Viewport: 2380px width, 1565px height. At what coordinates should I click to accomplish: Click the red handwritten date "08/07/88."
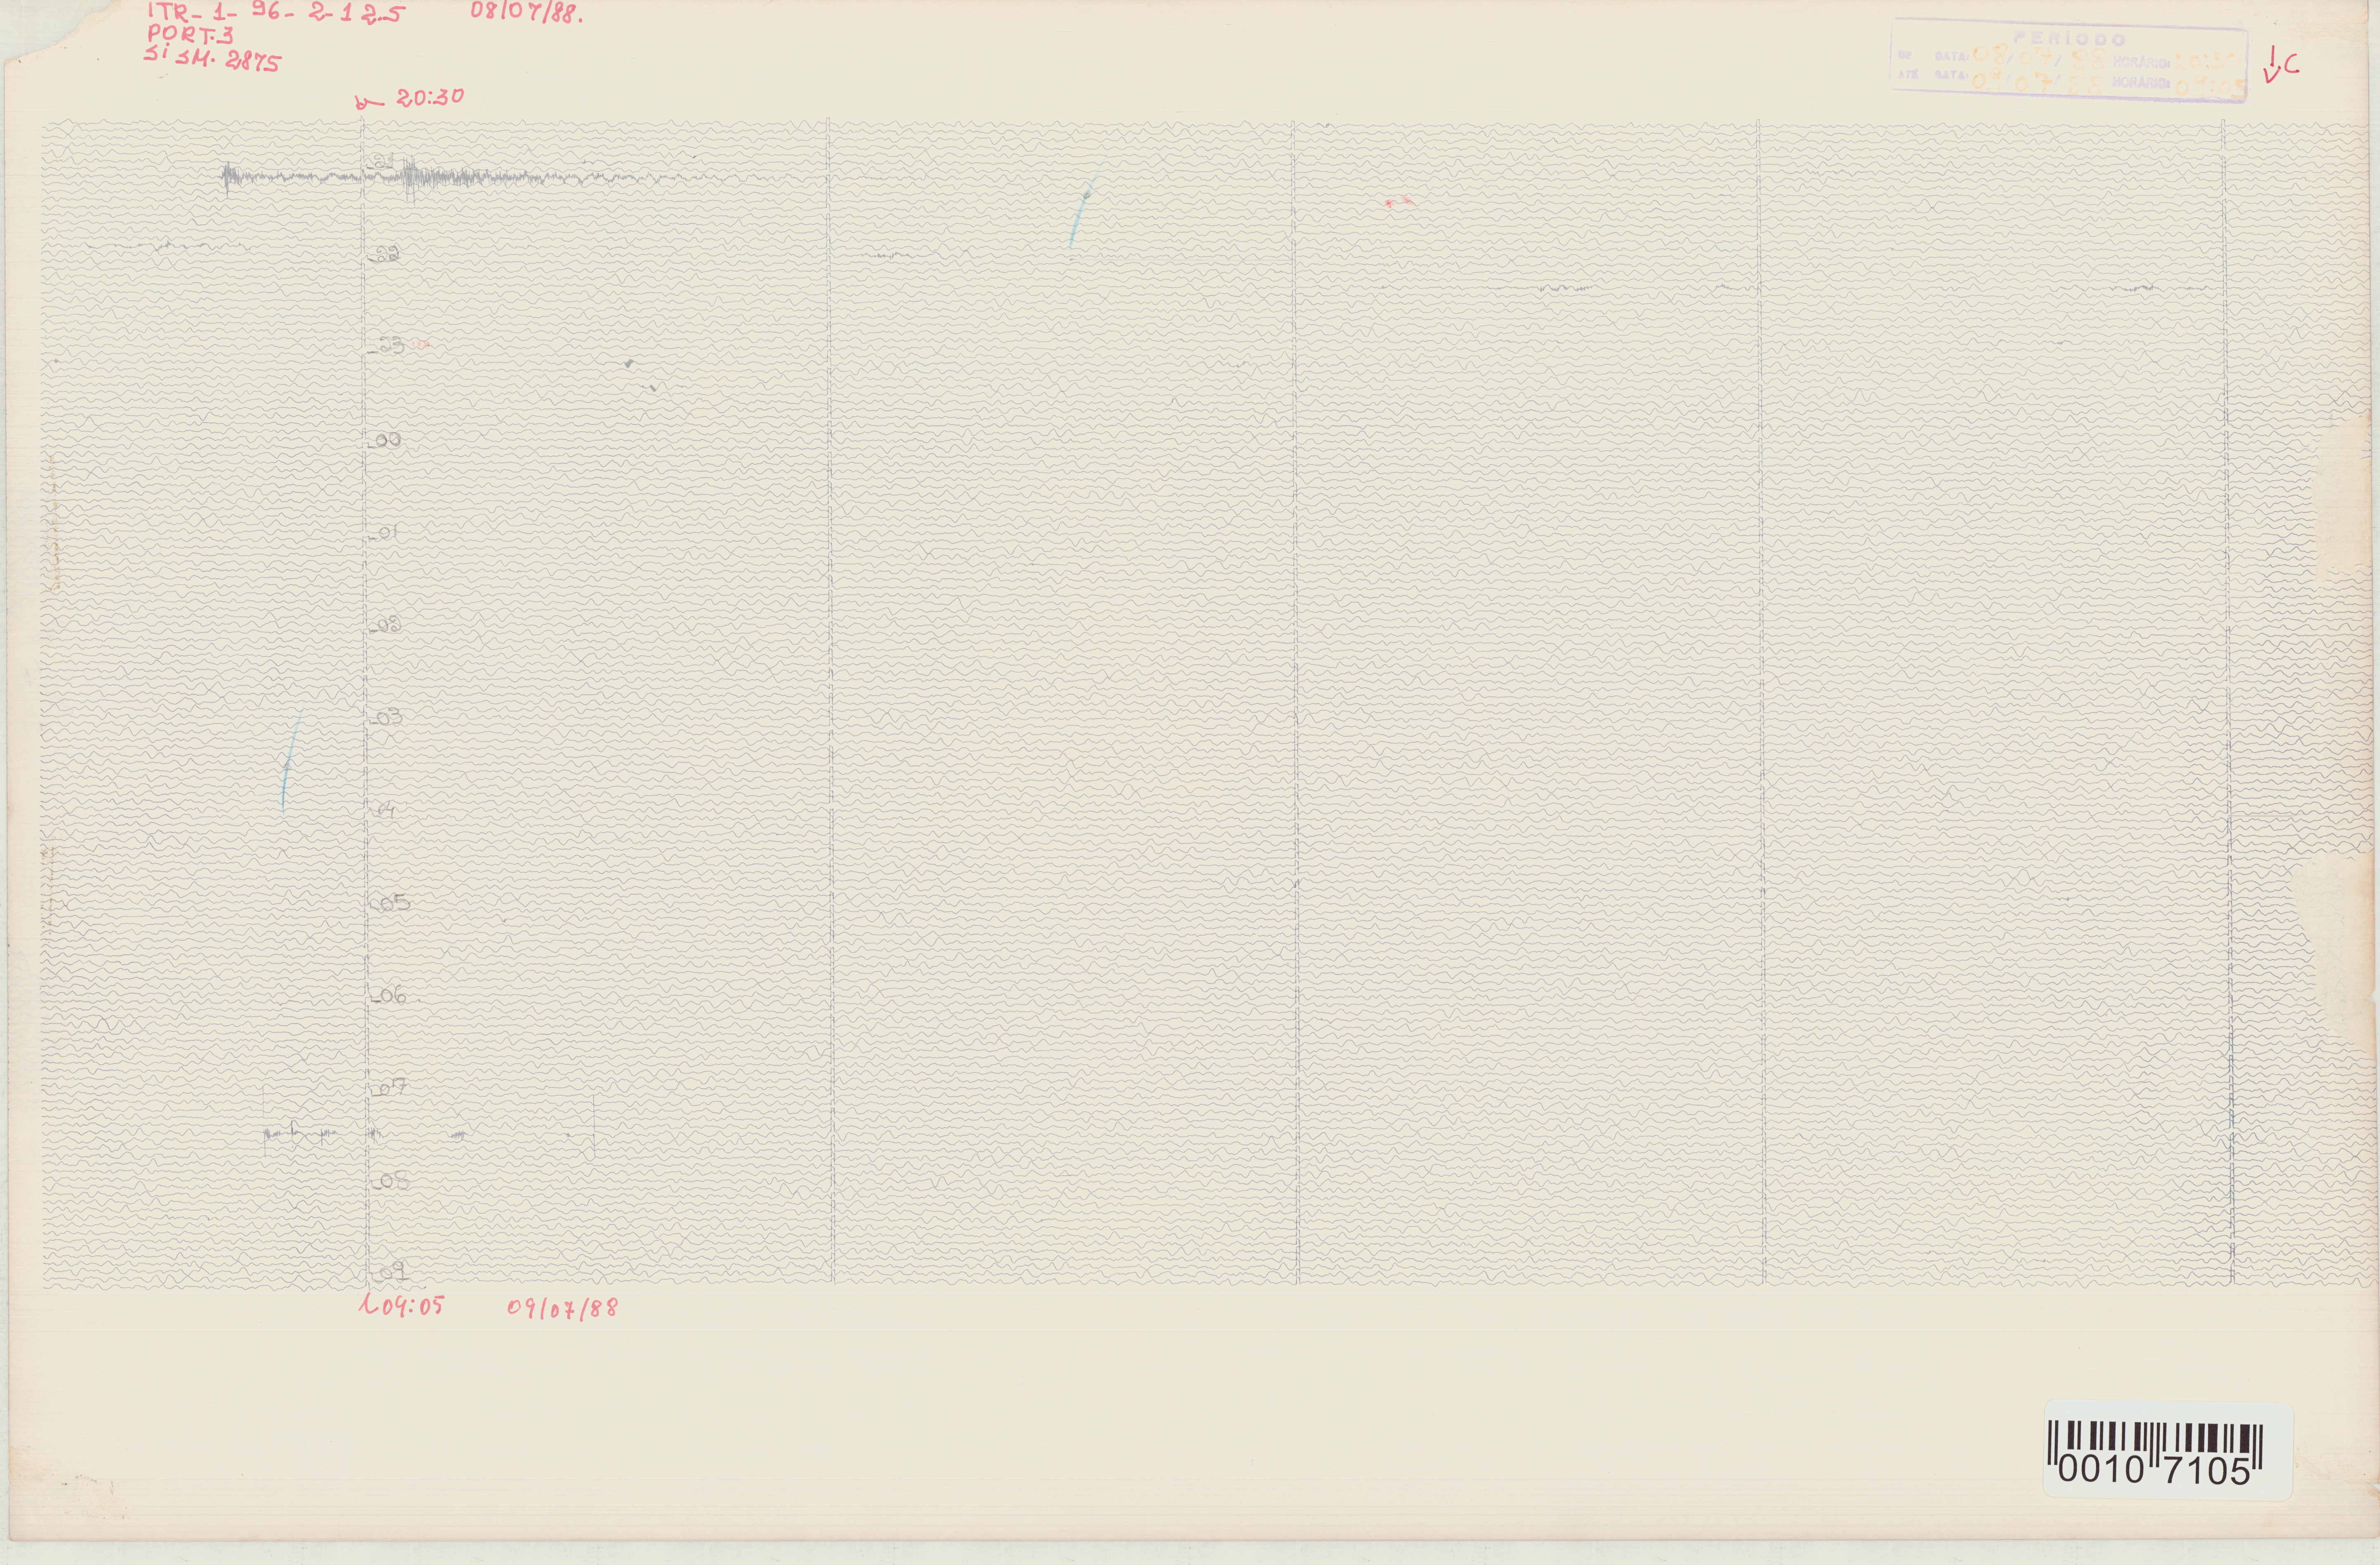tap(527, 13)
